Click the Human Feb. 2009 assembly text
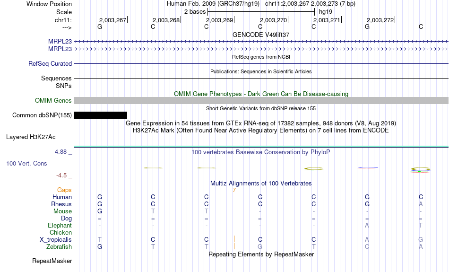449x272 pixels. 213,4
